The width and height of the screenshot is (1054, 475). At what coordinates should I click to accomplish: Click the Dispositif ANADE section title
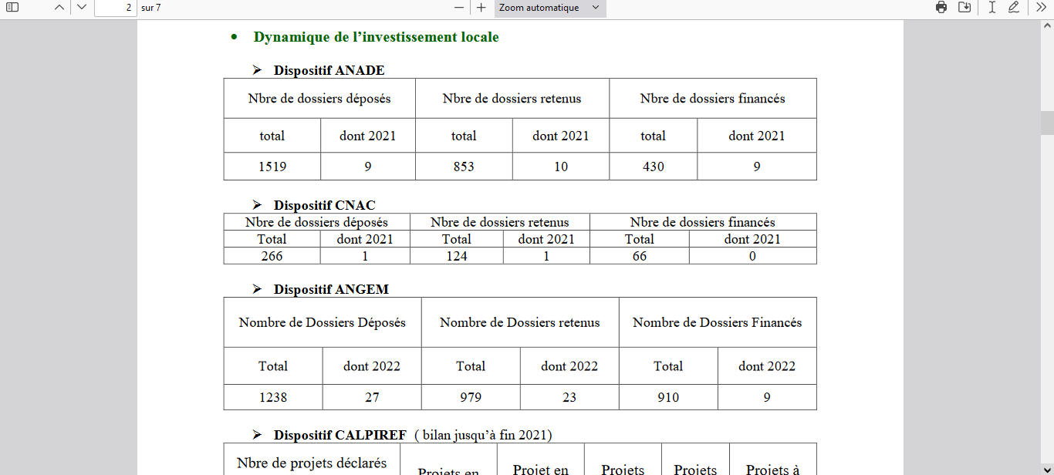[x=329, y=71]
